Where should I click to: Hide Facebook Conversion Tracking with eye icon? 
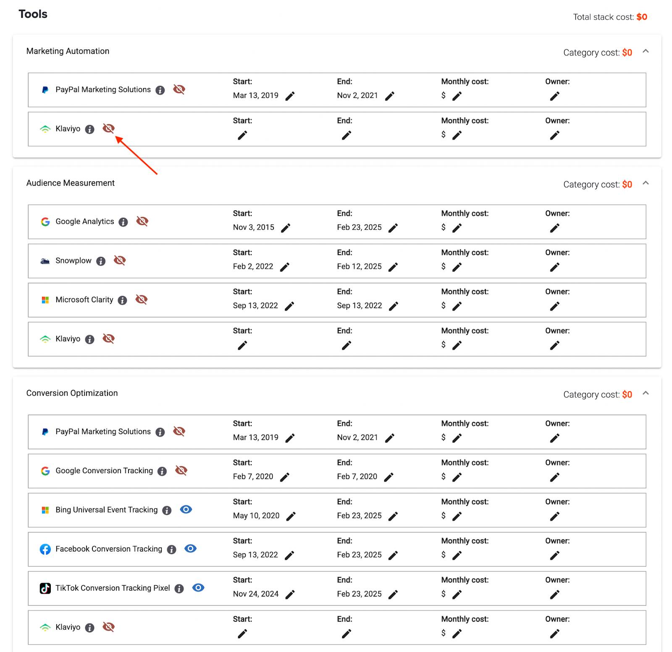(190, 548)
